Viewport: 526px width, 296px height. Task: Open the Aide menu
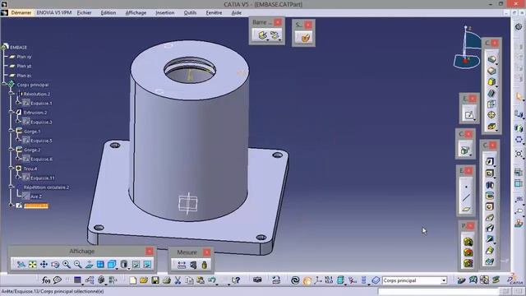tap(236, 12)
